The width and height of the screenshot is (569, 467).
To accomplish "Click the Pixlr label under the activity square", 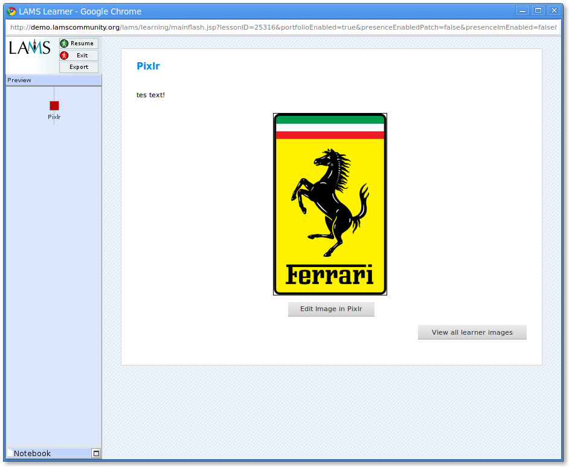I will (54, 117).
